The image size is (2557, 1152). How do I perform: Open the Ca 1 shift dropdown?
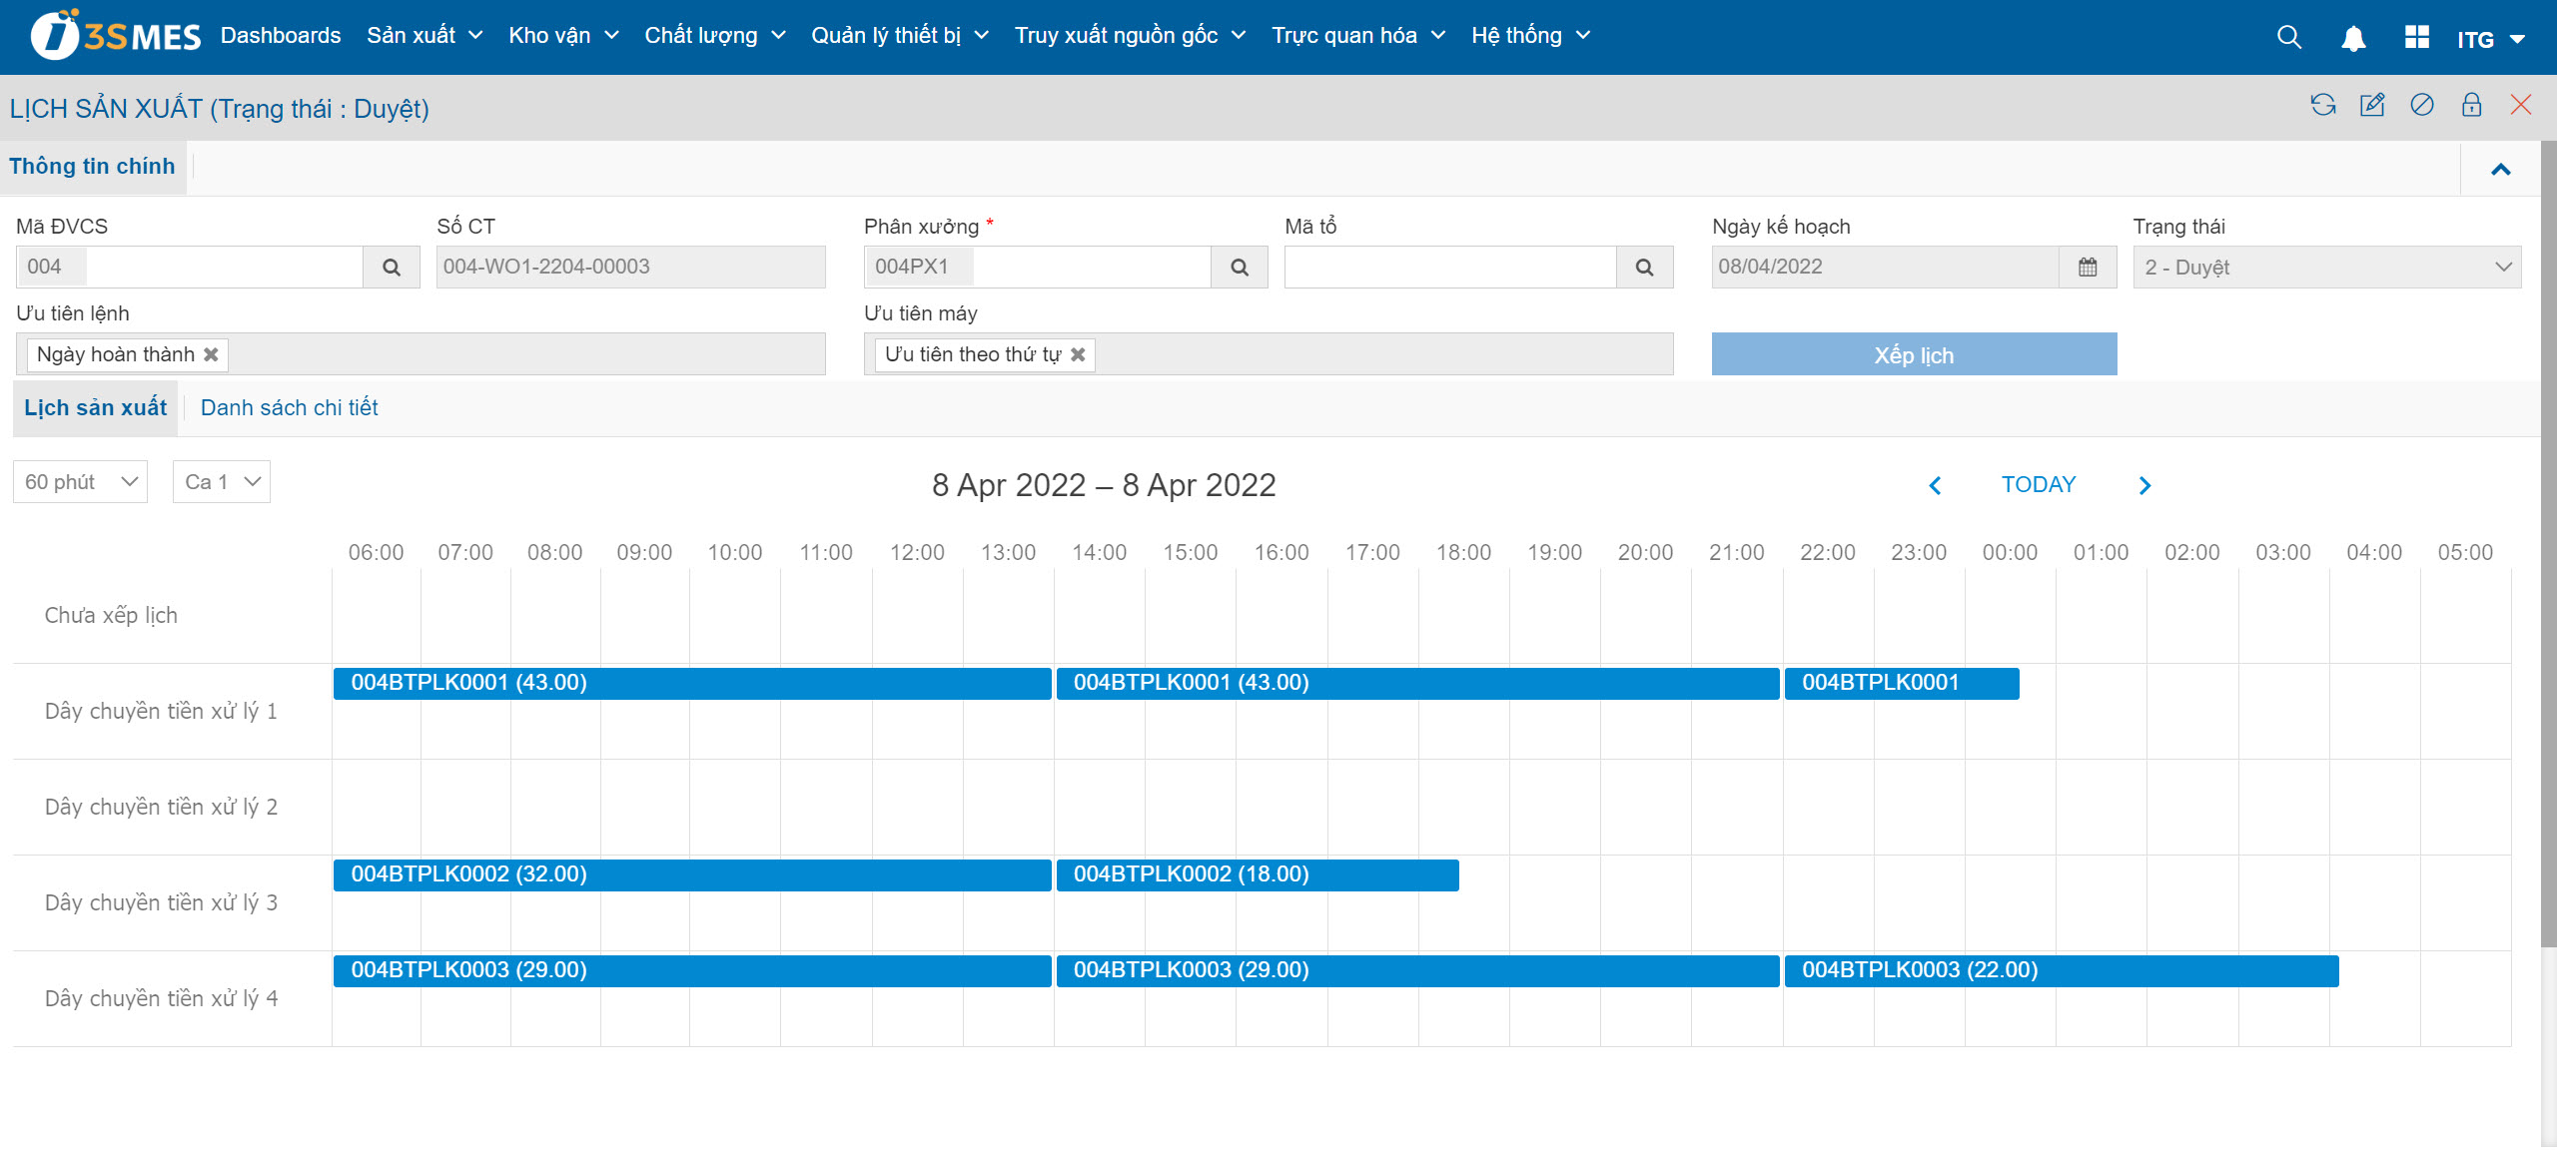pos(221,482)
